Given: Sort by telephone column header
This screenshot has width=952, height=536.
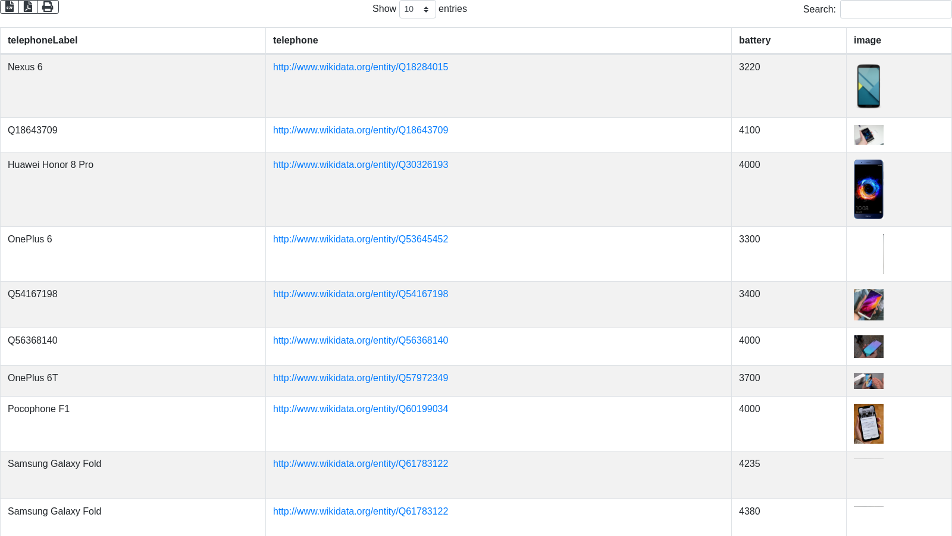Looking at the screenshot, I should coord(295,40).
